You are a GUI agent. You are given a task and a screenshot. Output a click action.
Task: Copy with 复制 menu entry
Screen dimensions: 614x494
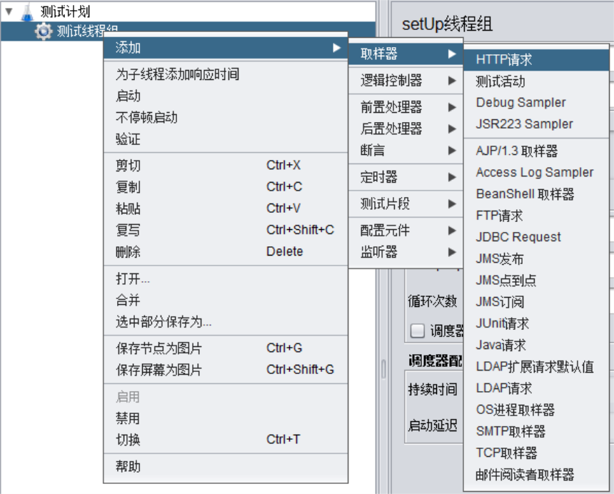[x=226, y=187]
